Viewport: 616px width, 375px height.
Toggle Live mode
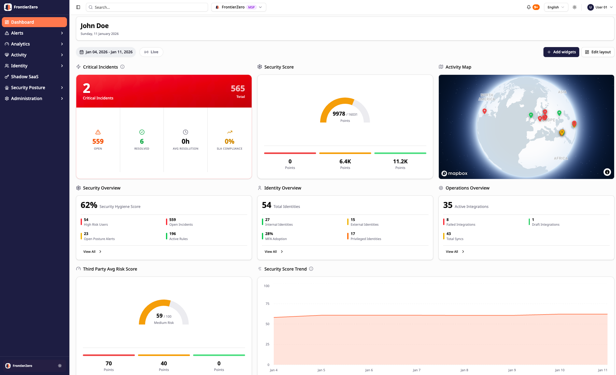click(x=151, y=52)
